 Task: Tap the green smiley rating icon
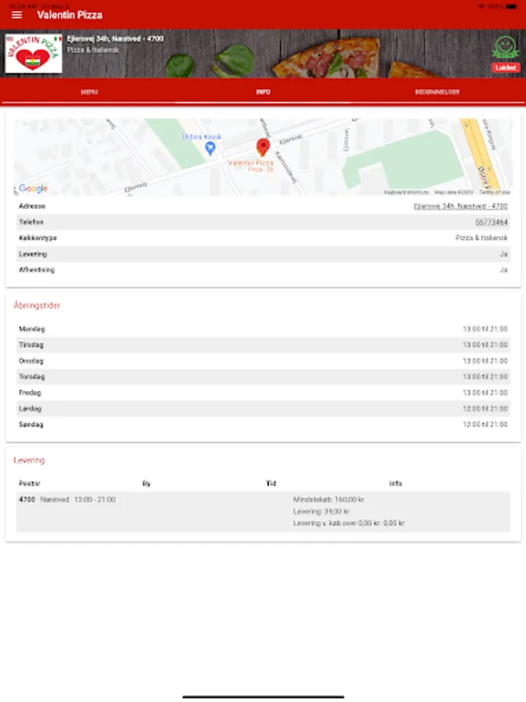(x=506, y=47)
